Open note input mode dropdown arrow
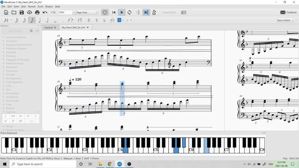The height and width of the screenshot is (168, 299). [x=11, y=20]
